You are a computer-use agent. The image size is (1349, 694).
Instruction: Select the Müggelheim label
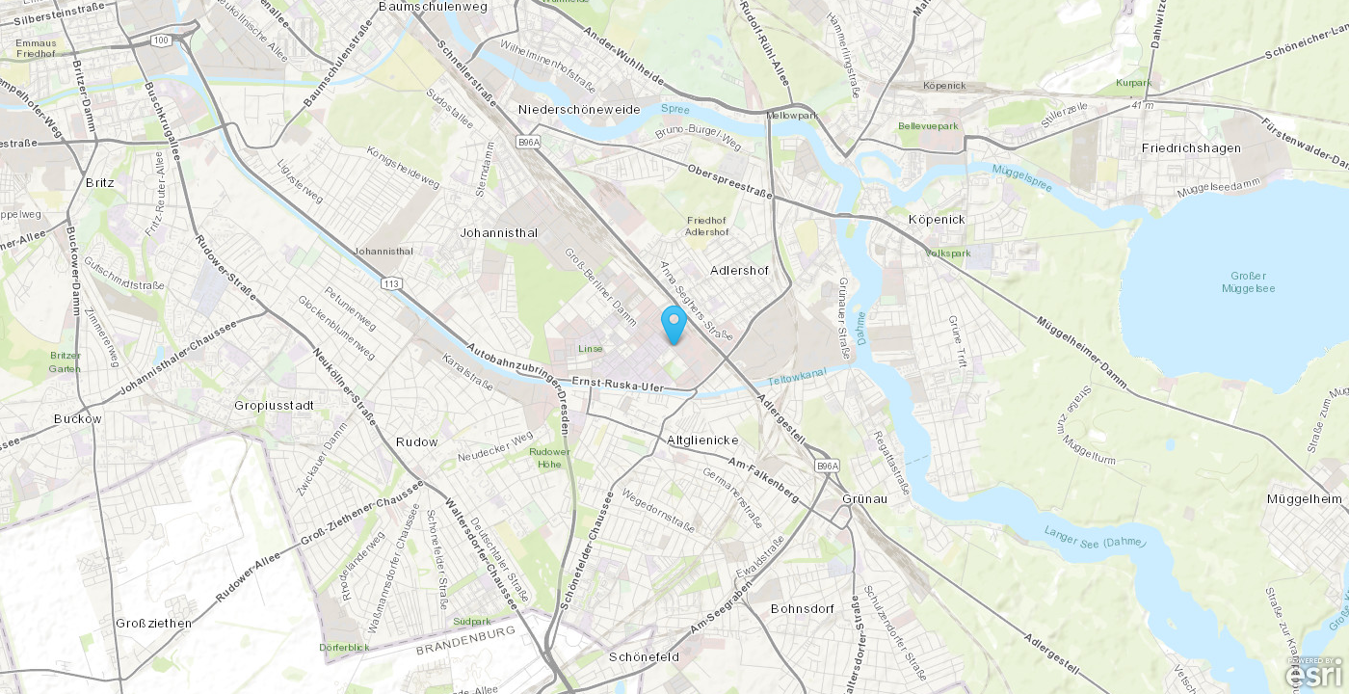[1305, 498]
